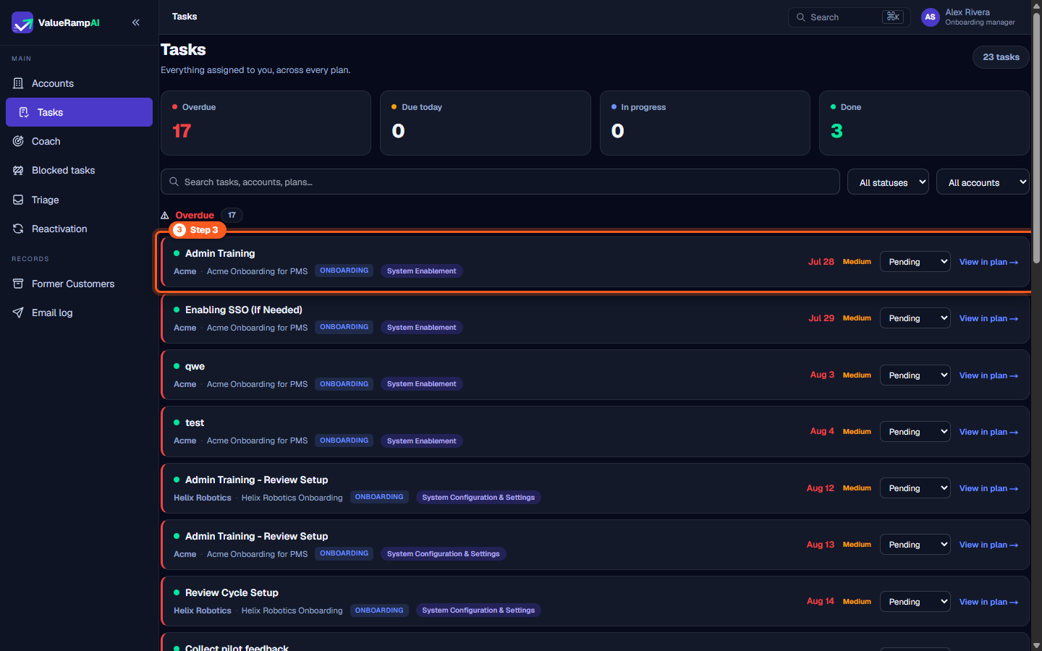Click the Tasks clipboard icon in sidebar
Image resolution: width=1042 pixels, height=651 pixels.
click(x=24, y=112)
